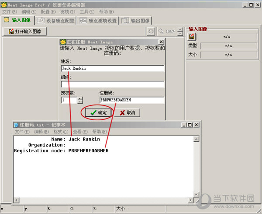Click the load image icon in input image panel

point(192,37)
